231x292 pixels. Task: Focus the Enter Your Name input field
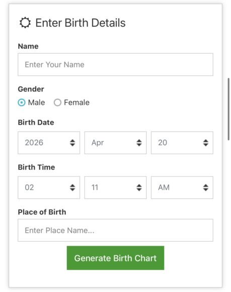pos(115,64)
